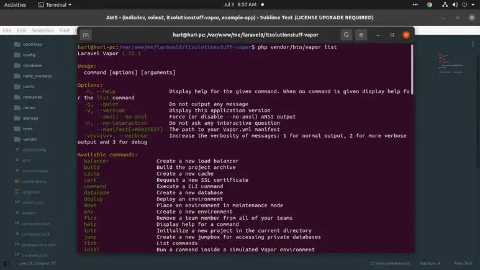
Task: Click the Sublime minimap preview
Action: click(451, 63)
